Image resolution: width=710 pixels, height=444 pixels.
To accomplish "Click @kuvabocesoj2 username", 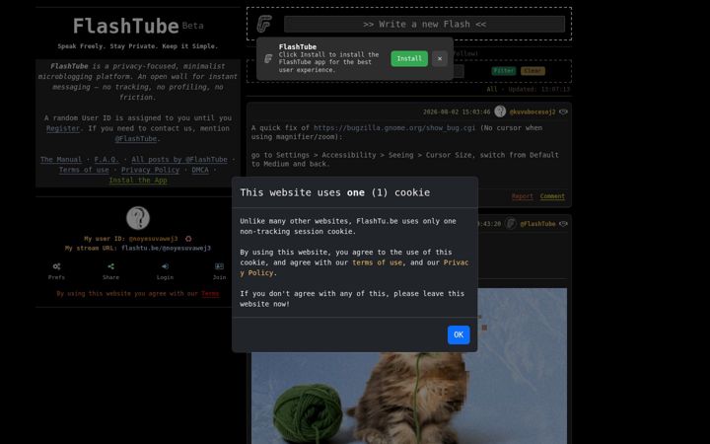I will point(532,111).
